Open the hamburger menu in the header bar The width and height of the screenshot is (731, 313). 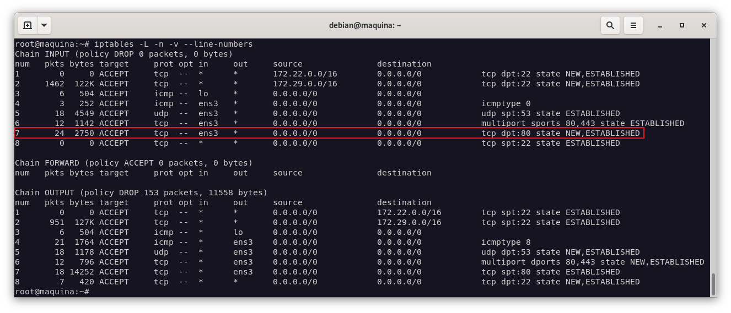(x=633, y=25)
